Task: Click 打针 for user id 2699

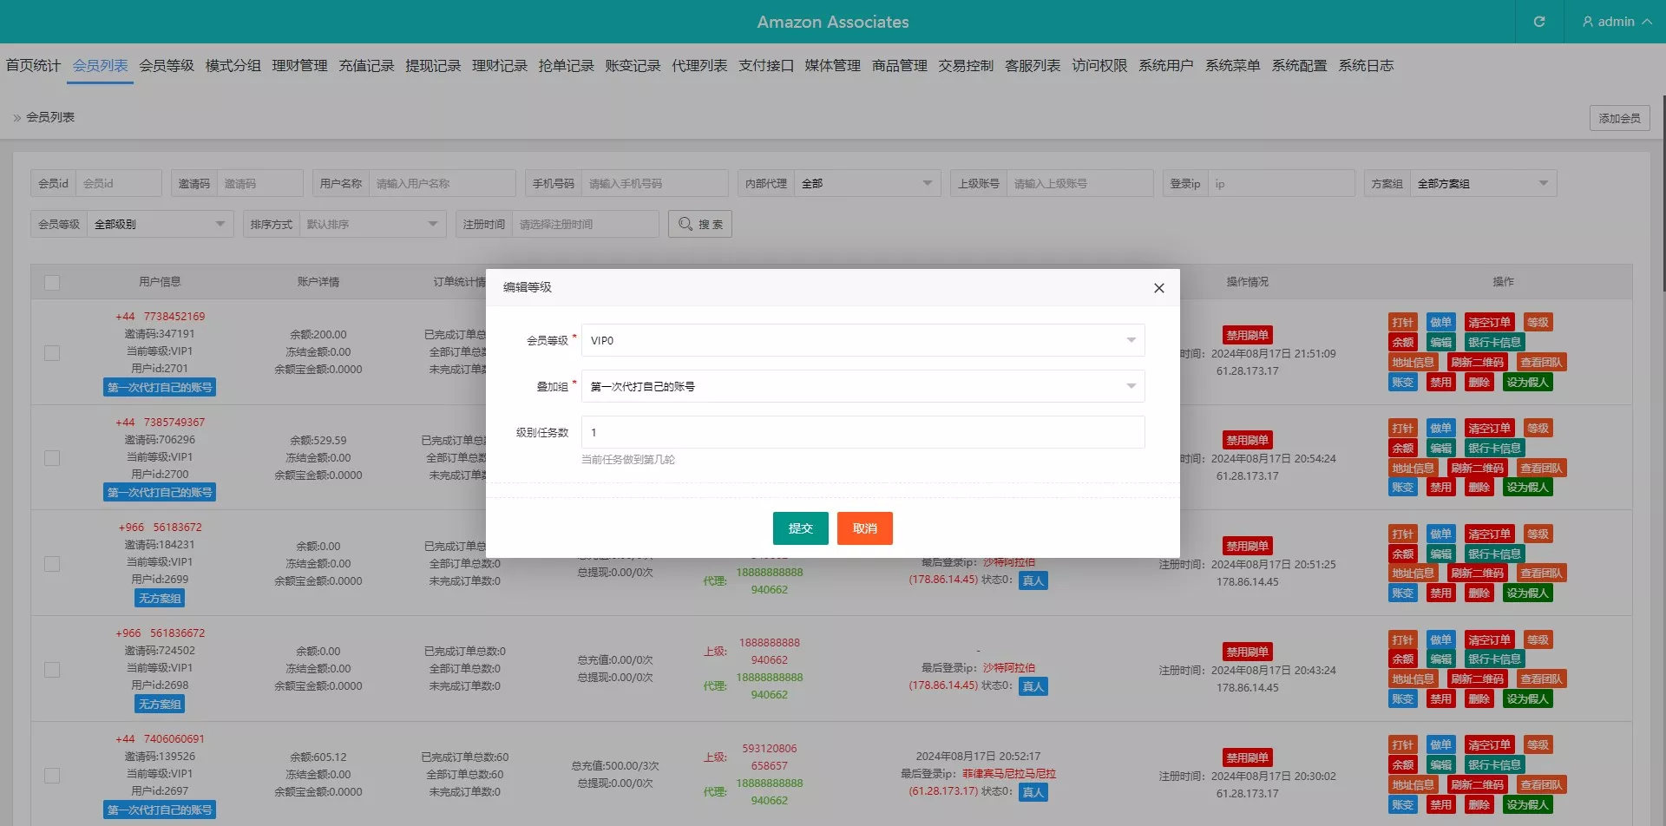Action: (1402, 534)
